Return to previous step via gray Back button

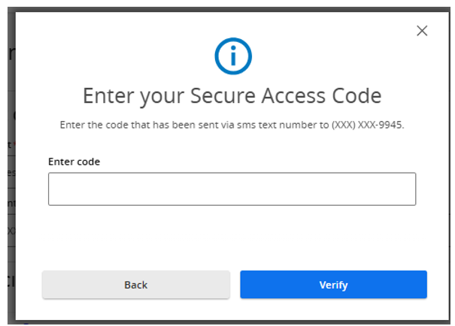(136, 285)
